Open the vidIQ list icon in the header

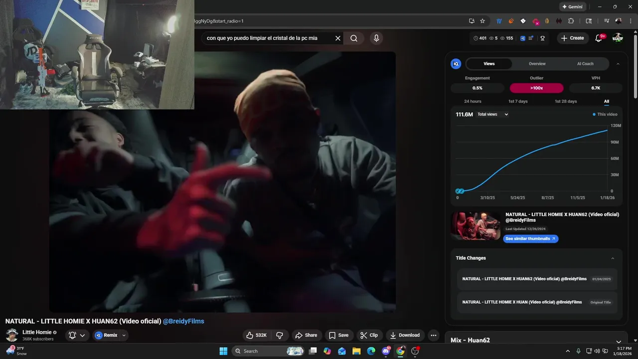click(x=531, y=38)
